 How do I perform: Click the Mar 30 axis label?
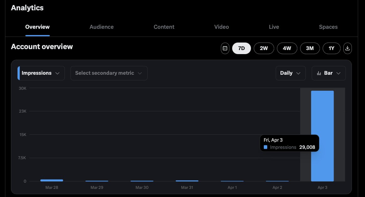(x=142, y=188)
